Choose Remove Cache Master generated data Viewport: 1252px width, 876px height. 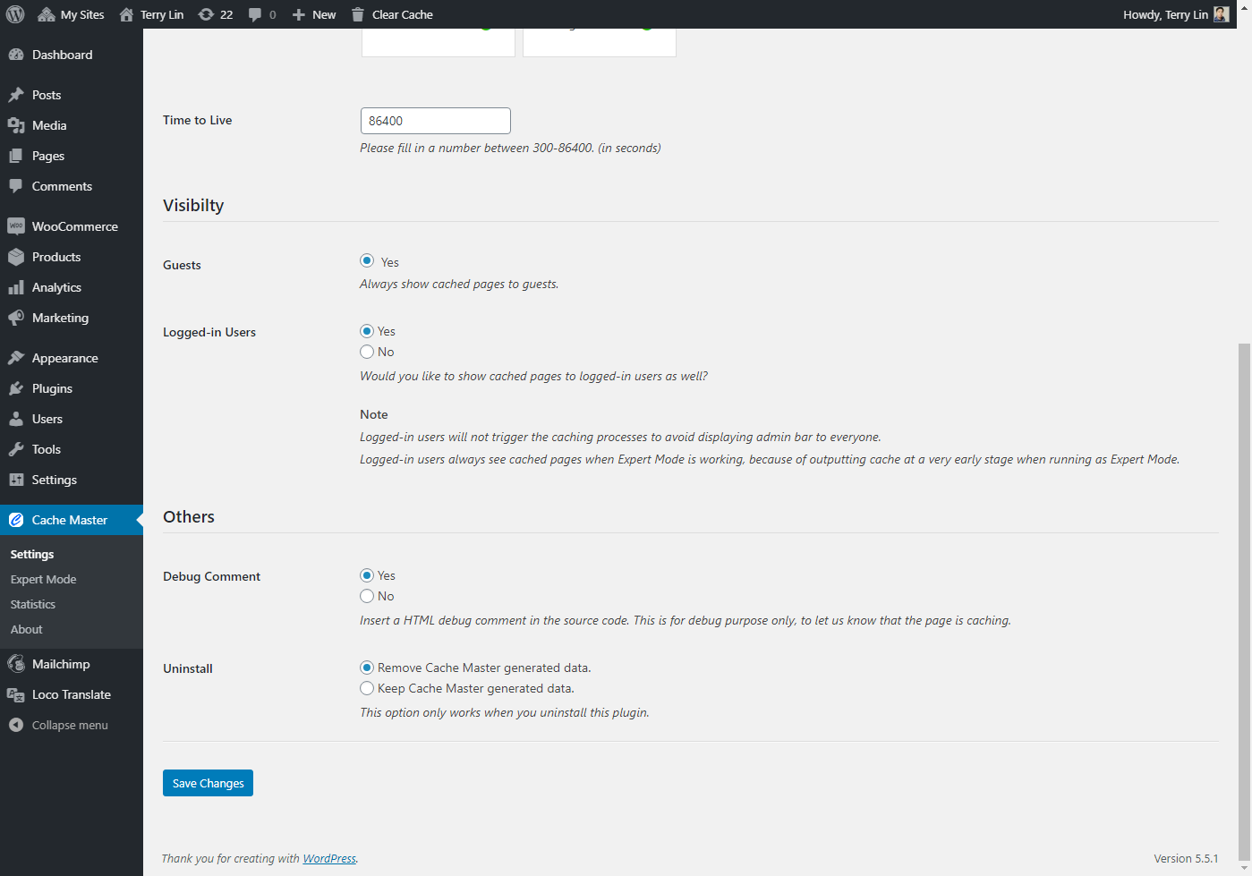coord(367,668)
